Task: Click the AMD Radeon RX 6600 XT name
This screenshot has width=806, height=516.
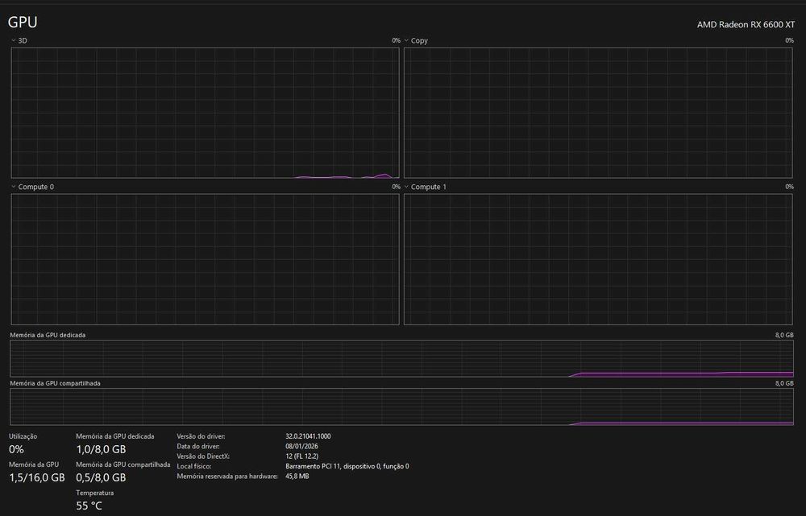Action: [746, 25]
